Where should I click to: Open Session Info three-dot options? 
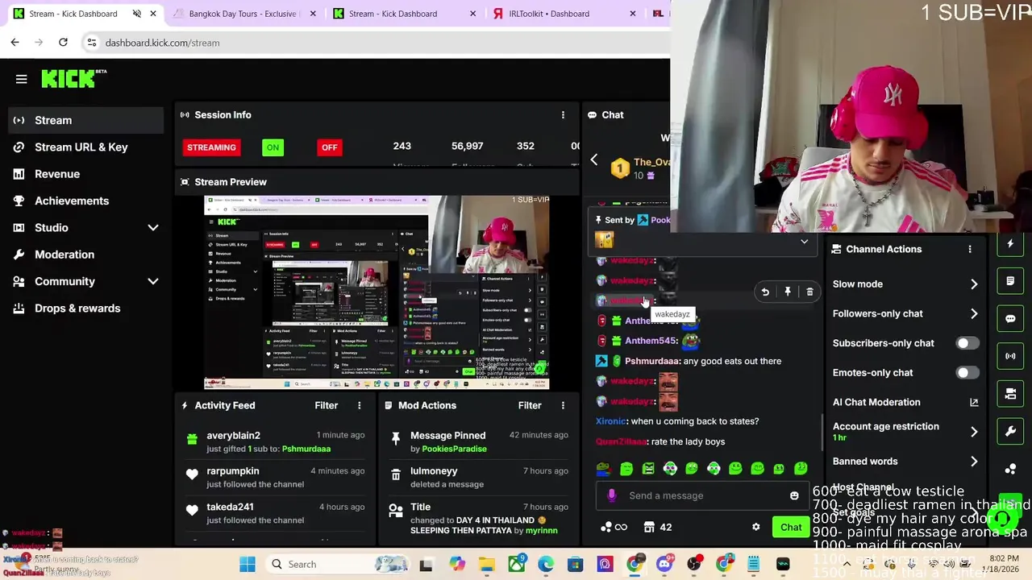(563, 115)
